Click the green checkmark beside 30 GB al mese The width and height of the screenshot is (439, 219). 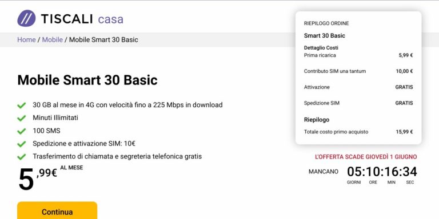pyautogui.click(x=22, y=106)
